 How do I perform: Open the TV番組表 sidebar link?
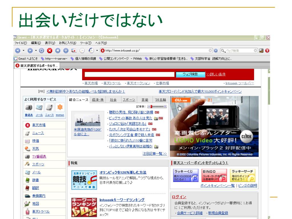pos(39,157)
